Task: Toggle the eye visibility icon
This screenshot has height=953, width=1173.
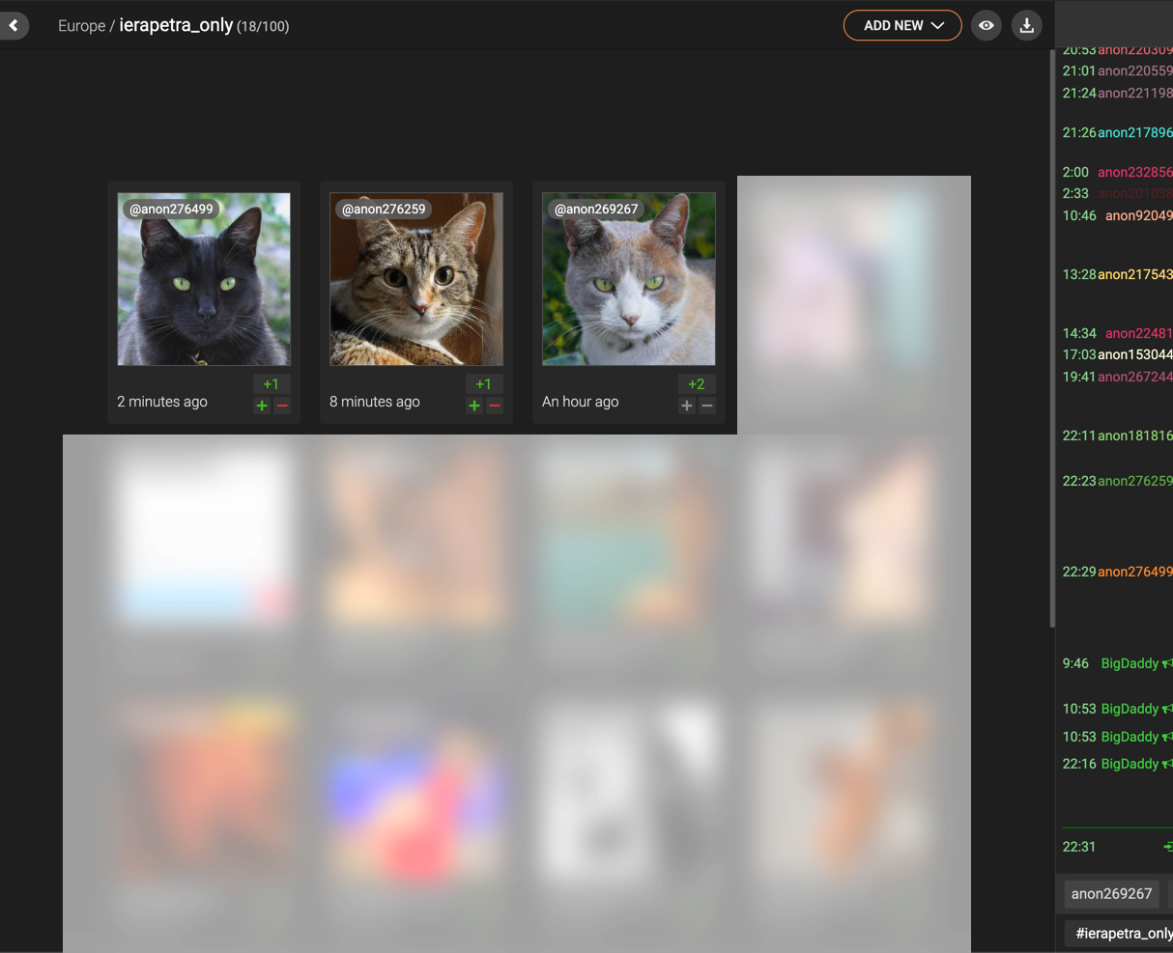Action: pyautogui.click(x=986, y=26)
